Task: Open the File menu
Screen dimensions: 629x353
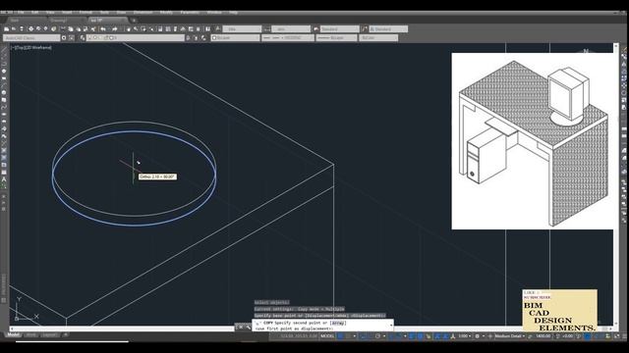Action: [x=21, y=13]
